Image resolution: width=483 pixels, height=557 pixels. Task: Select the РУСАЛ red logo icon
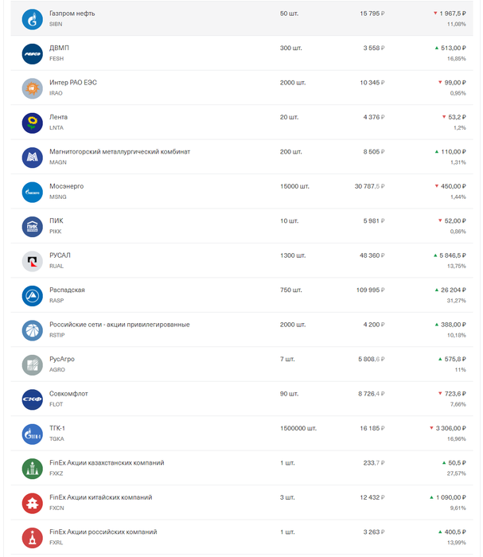coord(33,261)
